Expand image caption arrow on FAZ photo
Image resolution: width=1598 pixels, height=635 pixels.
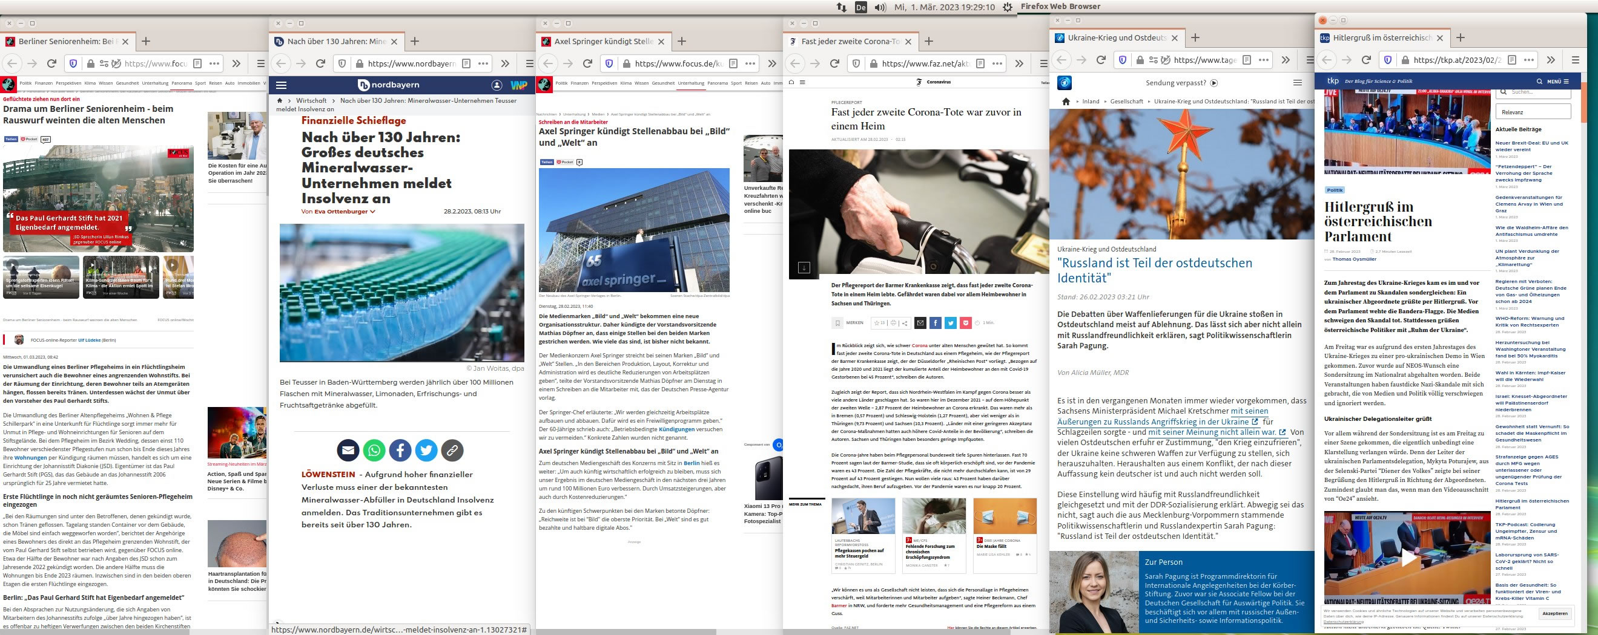tap(804, 268)
